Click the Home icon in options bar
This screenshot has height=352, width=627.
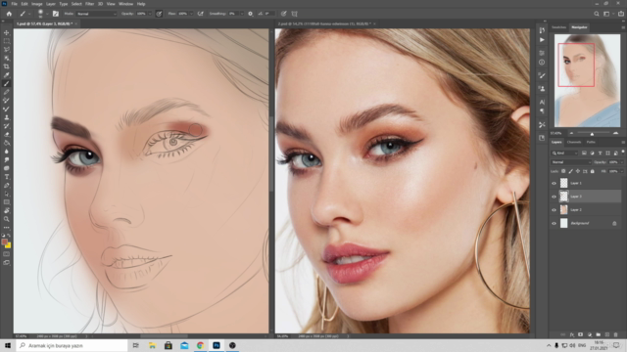9,14
